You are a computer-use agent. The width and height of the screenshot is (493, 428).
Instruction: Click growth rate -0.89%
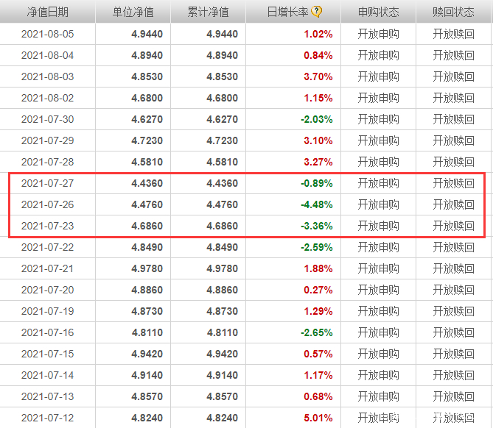(x=317, y=183)
